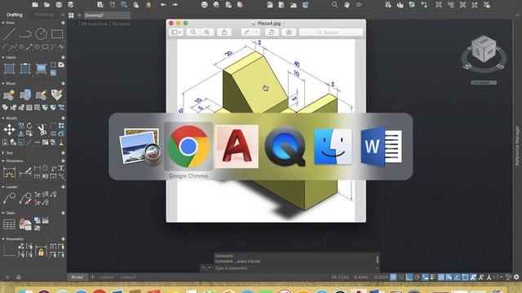Toggle Ortho mode in the status bar
Screen dimensions: 522x293
click(409, 277)
